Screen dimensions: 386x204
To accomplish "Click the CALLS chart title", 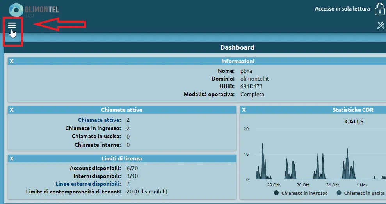I will point(354,121).
